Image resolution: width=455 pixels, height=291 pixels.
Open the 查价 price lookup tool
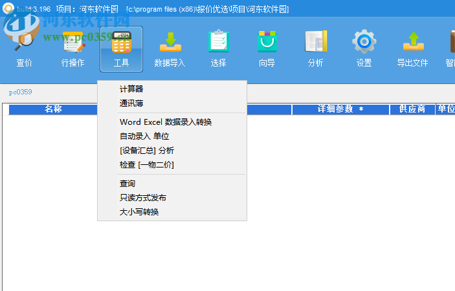click(x=24, y=49)
